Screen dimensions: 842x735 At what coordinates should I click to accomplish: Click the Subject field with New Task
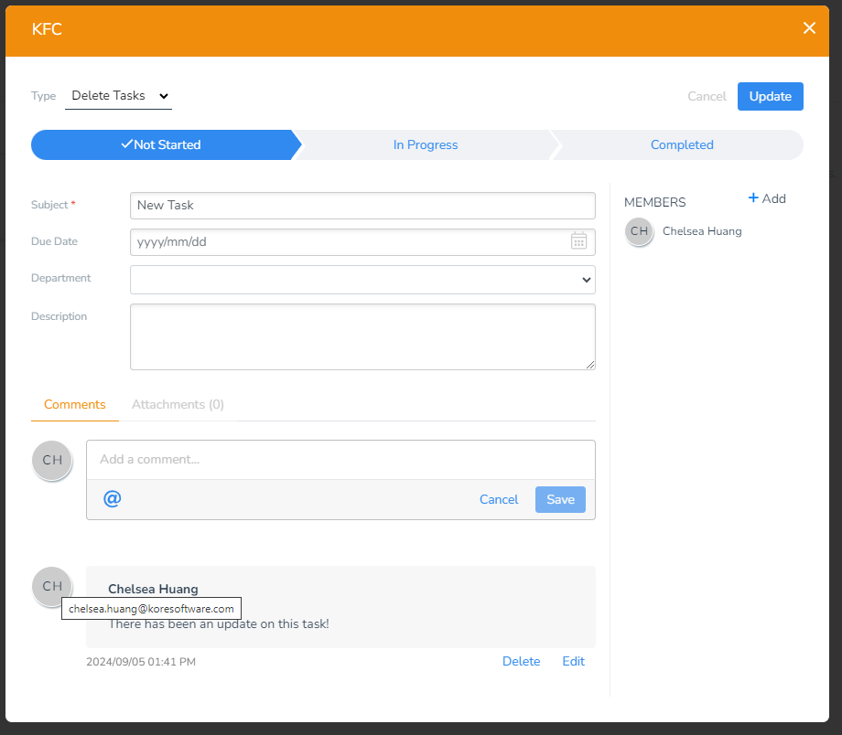tap(362, 206)
